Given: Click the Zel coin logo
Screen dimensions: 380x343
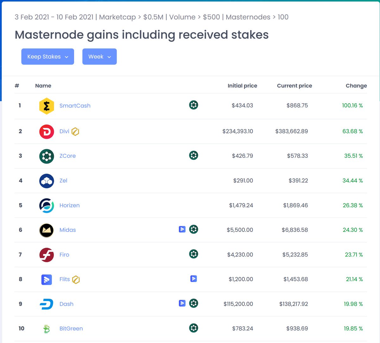Looking at the screenshot, I should click(47, 181).
